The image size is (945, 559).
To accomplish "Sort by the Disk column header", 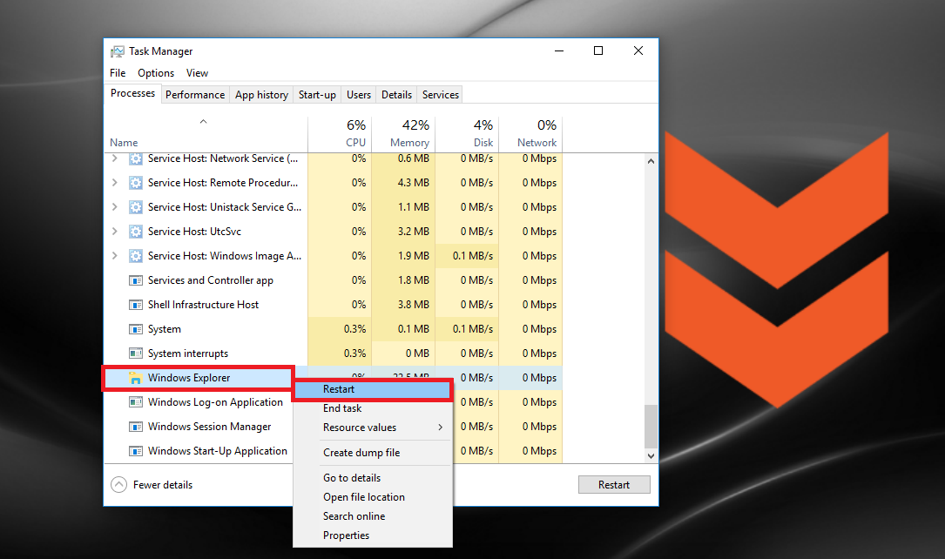I will (x=468, y=134).
